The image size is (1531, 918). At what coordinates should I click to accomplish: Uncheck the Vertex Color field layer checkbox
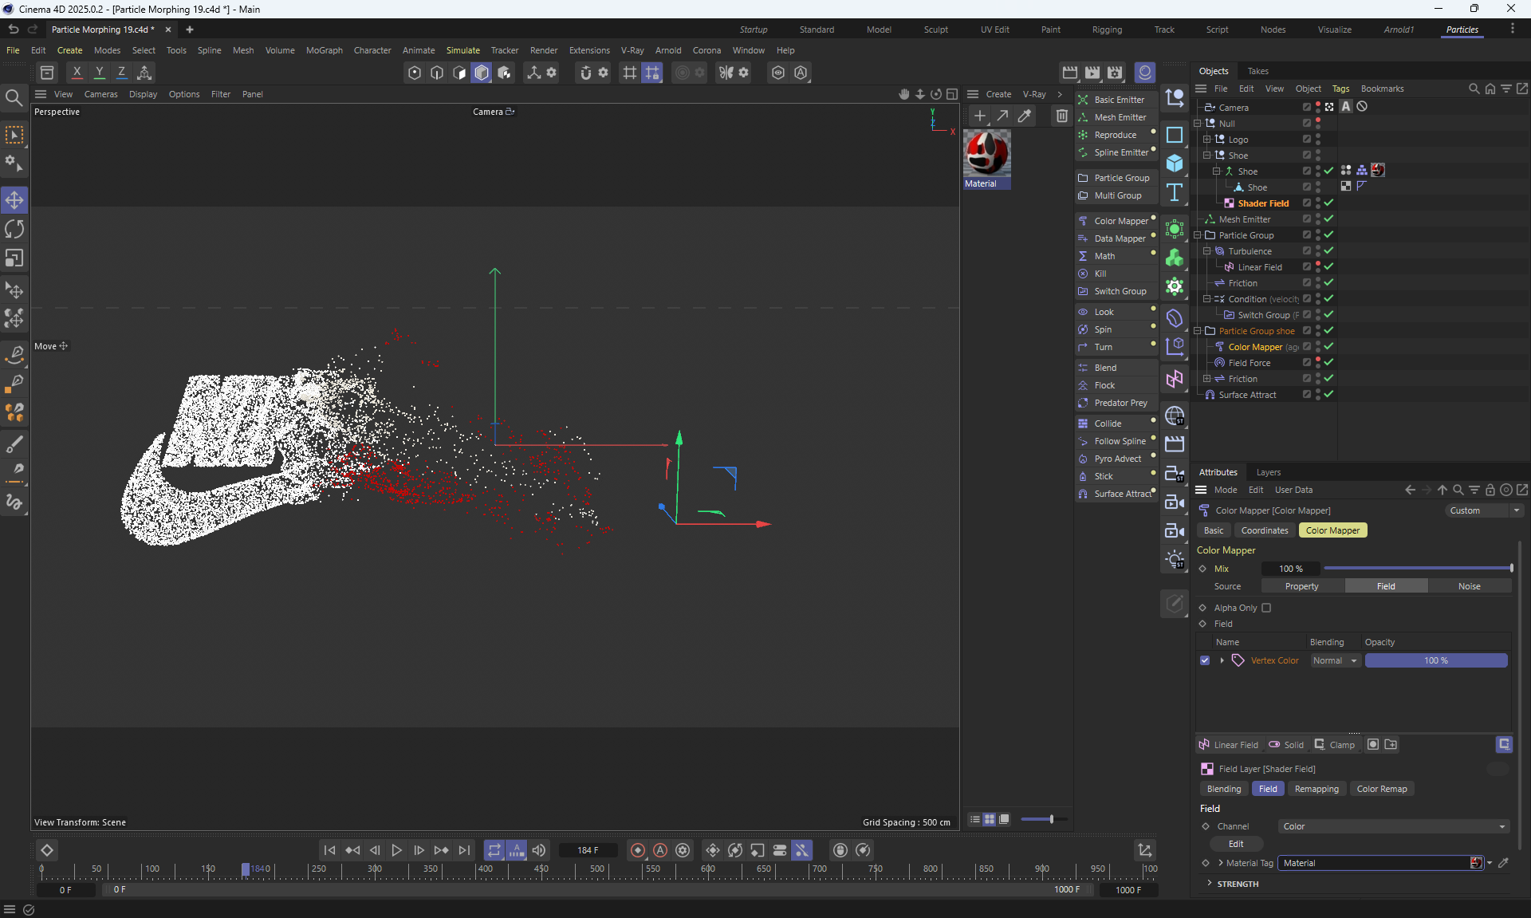1205,660
